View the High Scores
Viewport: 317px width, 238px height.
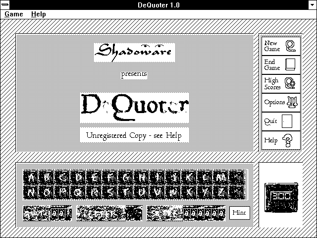click(x=281, y=84)
